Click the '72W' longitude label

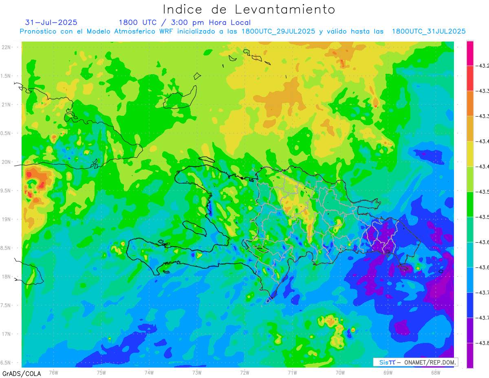[x=244, y=372]
